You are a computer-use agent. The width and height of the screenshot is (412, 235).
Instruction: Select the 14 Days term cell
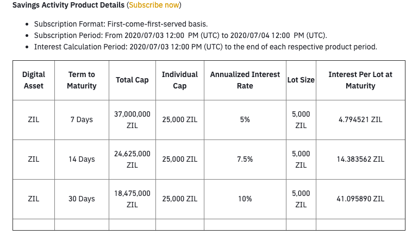[82, 160]
